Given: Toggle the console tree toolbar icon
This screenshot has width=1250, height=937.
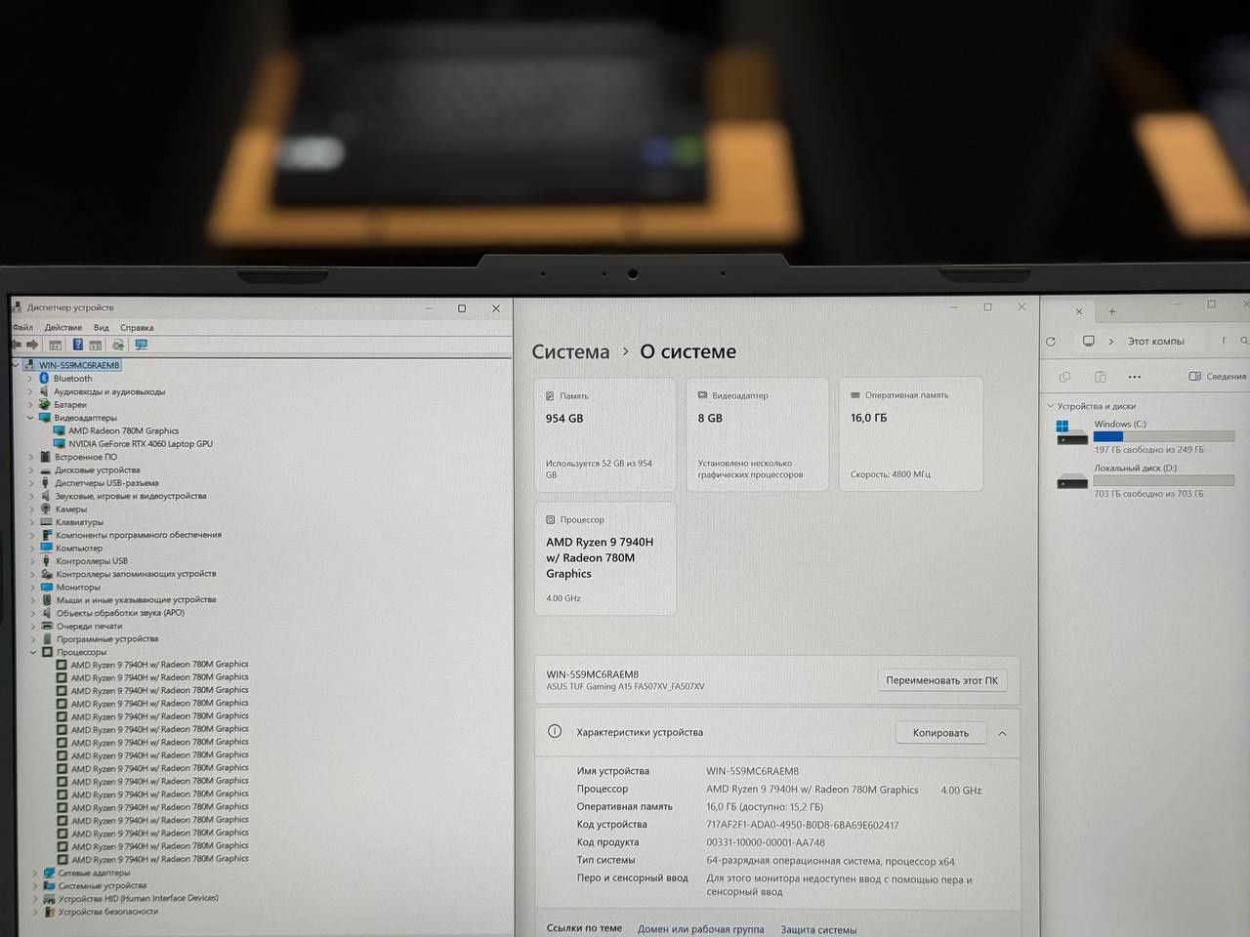Looking at the screenshot, I should [x=56, y=345].
